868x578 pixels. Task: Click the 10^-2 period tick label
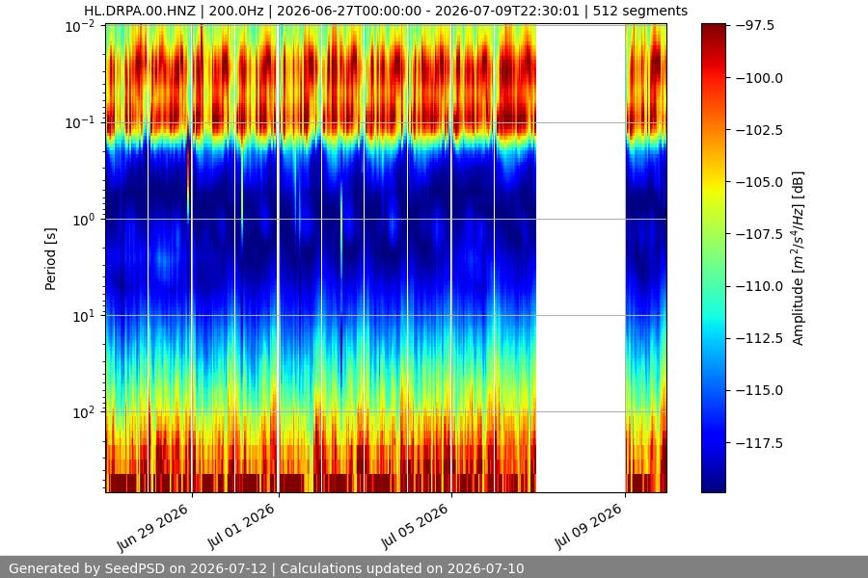point(80,25)
